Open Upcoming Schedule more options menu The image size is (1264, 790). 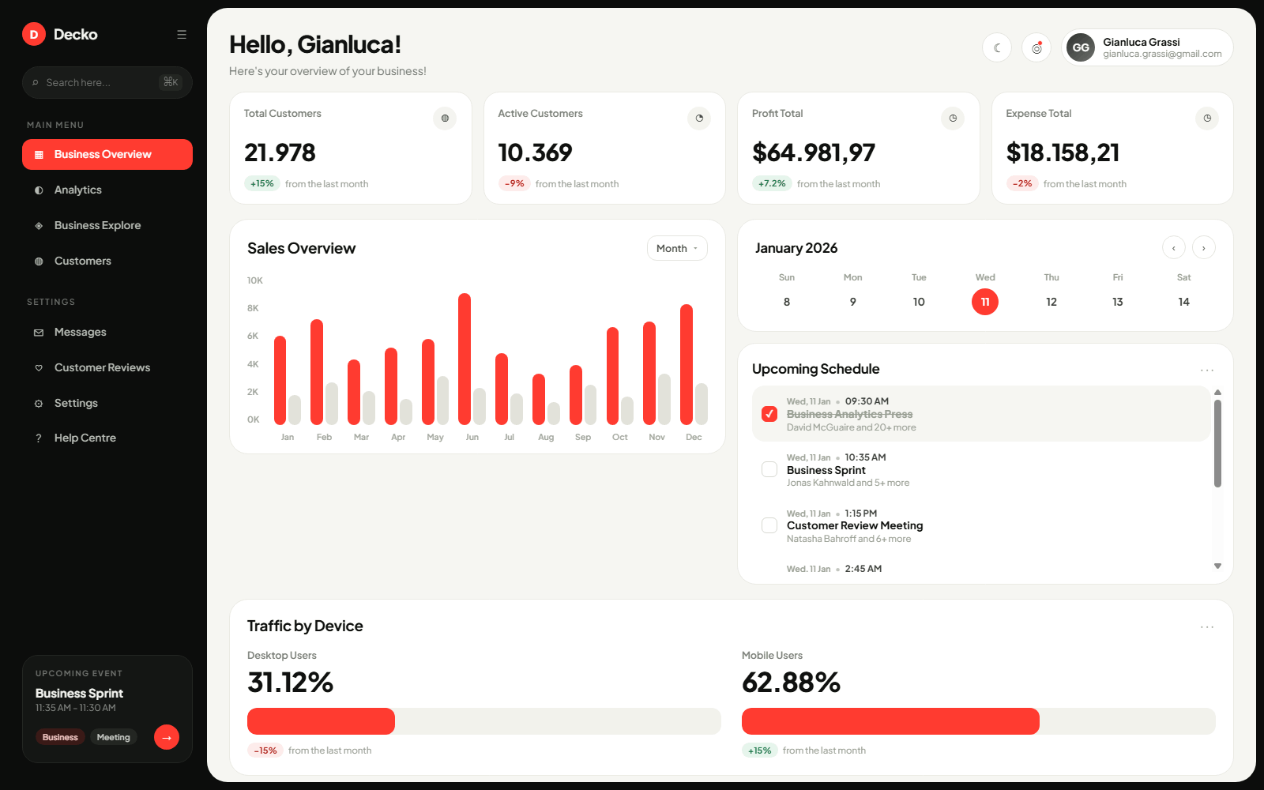pos(1207,370)
